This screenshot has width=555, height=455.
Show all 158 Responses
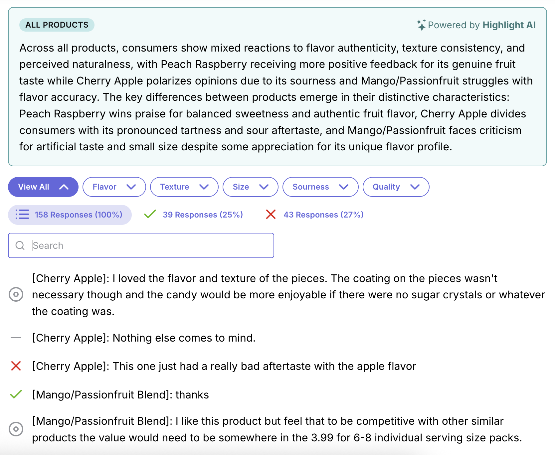click(x=79, y=215)
